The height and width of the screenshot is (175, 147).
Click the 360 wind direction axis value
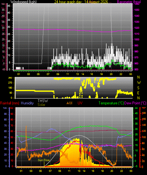10,78
